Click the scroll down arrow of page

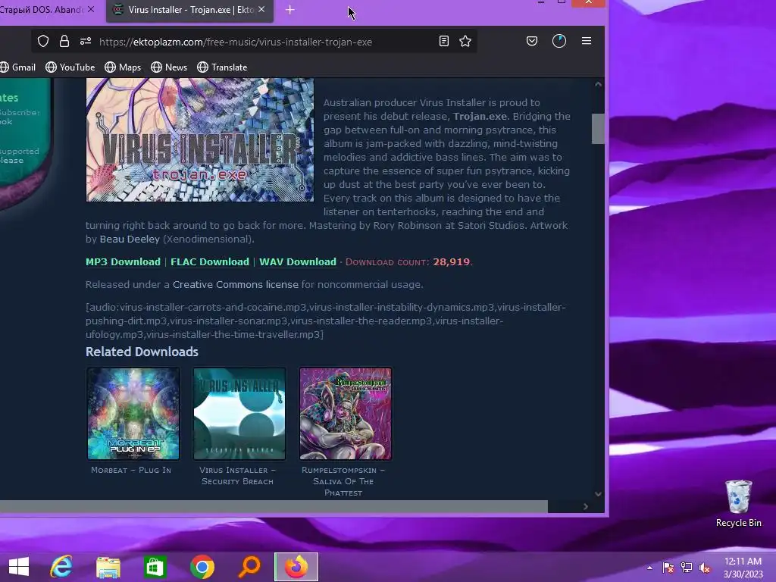coord(598,494)
